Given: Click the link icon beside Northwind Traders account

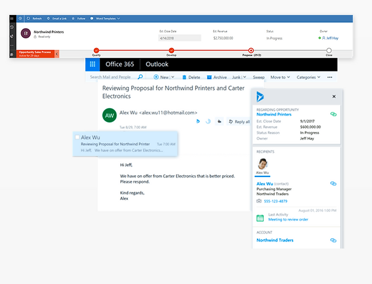Looking at the screenshot, I should [x=333, y=240].
